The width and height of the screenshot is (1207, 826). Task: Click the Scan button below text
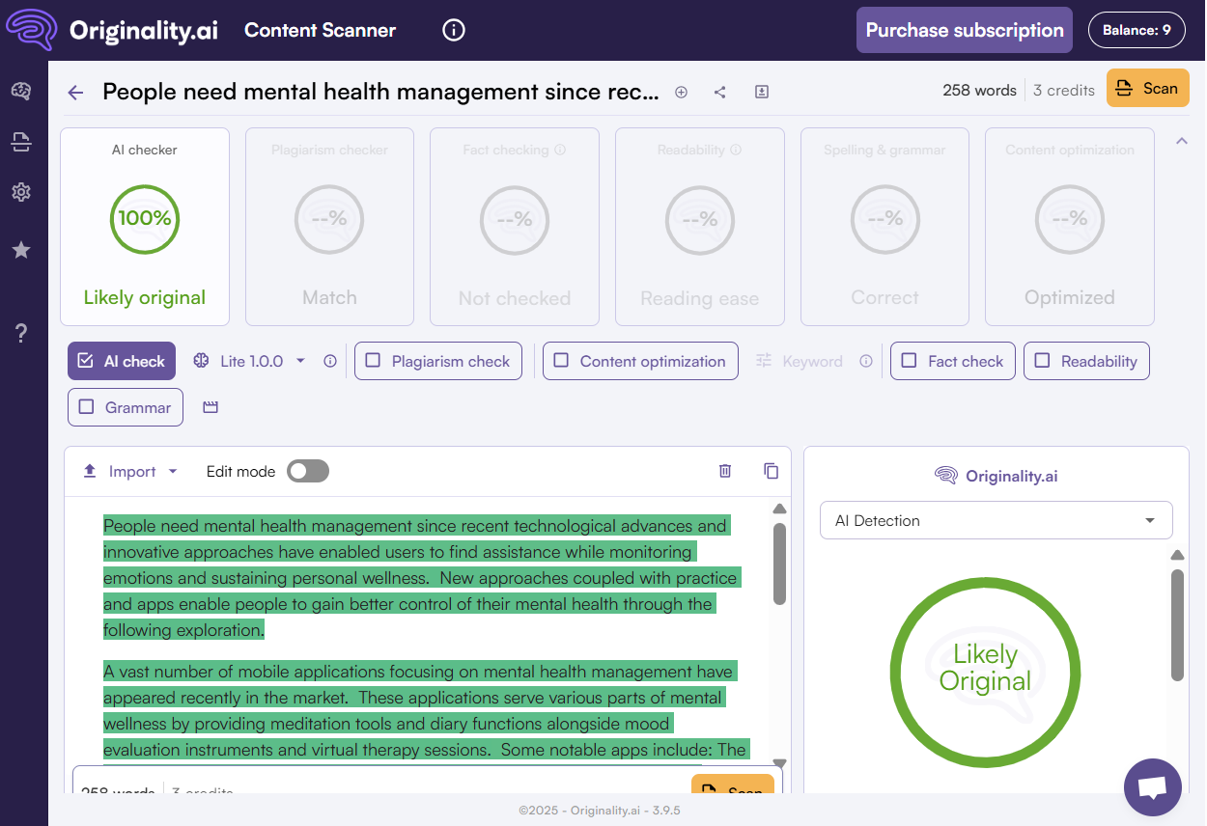tap(733, 785)
